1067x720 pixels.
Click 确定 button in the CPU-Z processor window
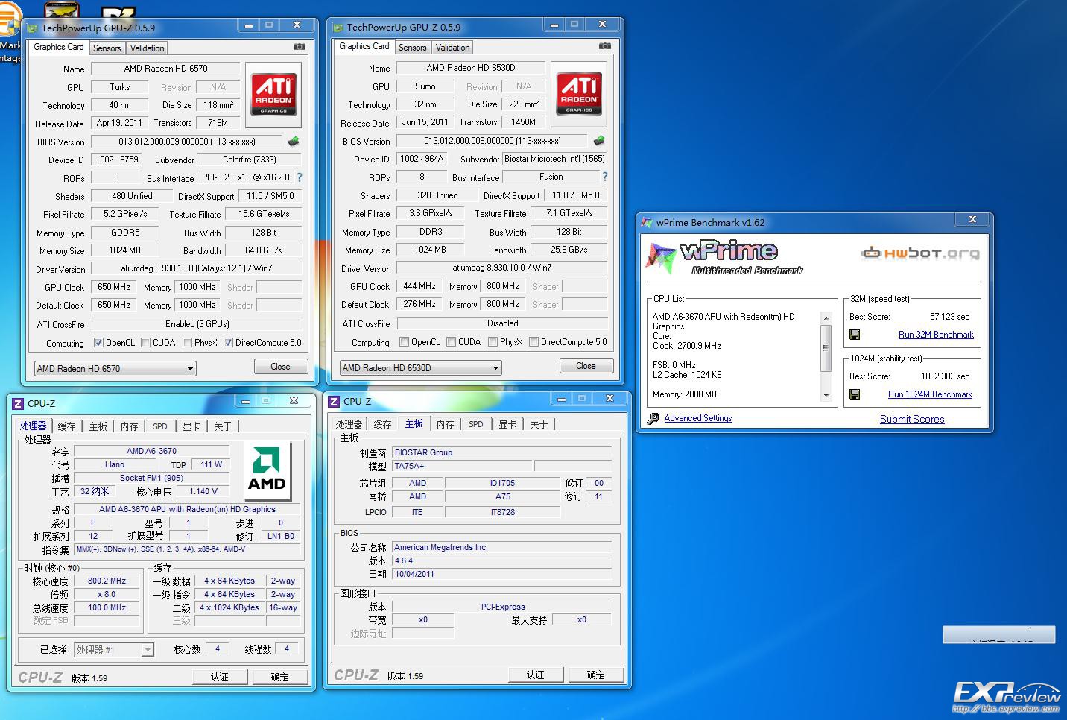(279, 677)
